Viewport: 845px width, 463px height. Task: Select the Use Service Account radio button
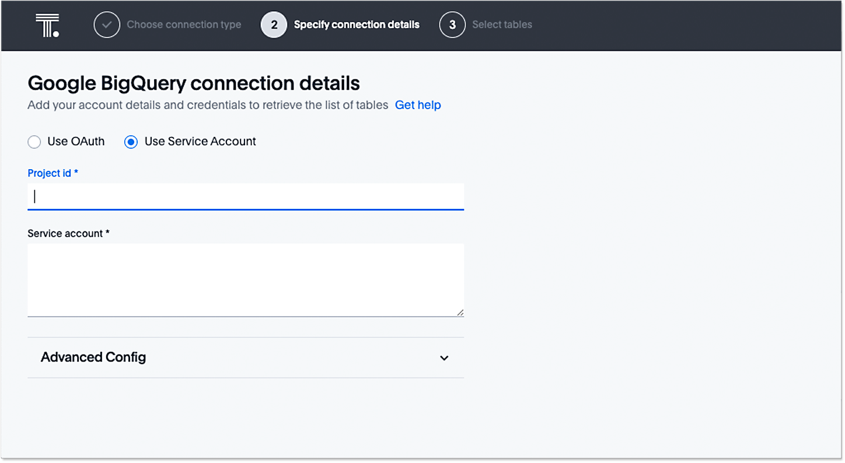coord(131,142)
